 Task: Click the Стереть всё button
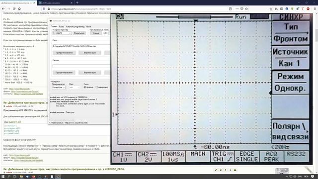click(x=79, y=33)
